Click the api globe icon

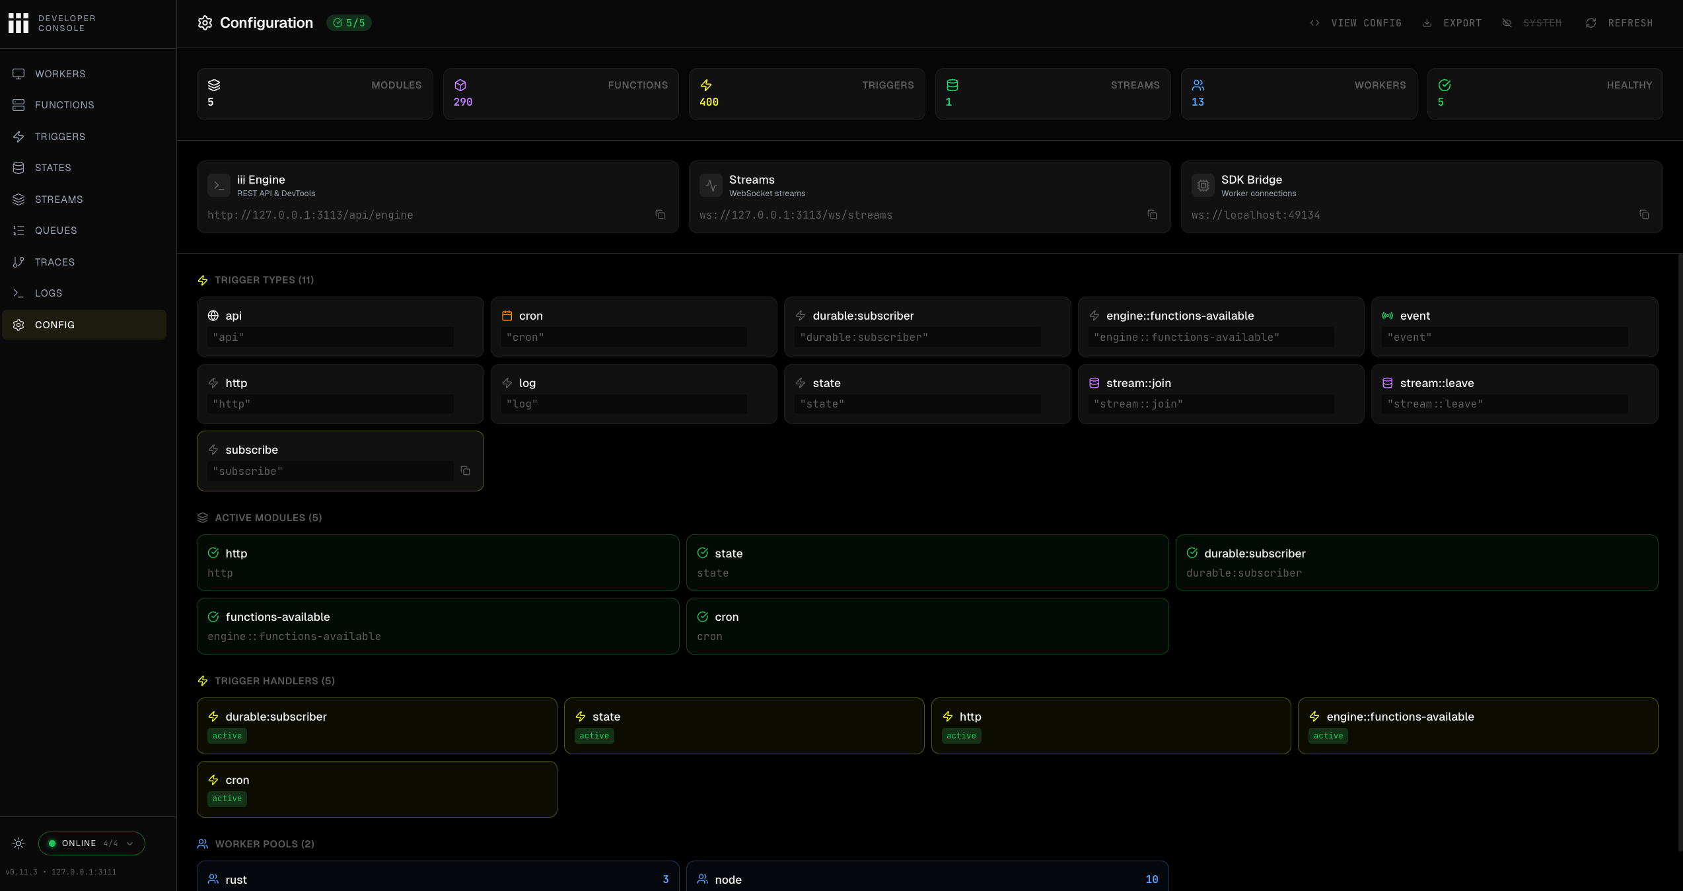[213, 316]
